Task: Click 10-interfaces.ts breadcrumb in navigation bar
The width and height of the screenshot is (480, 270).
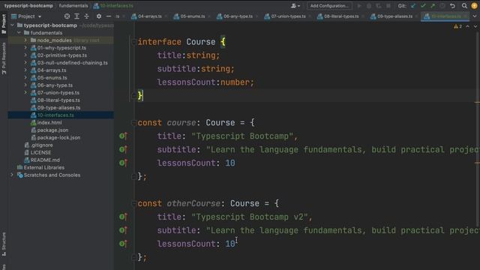Action: pos(113,6)
